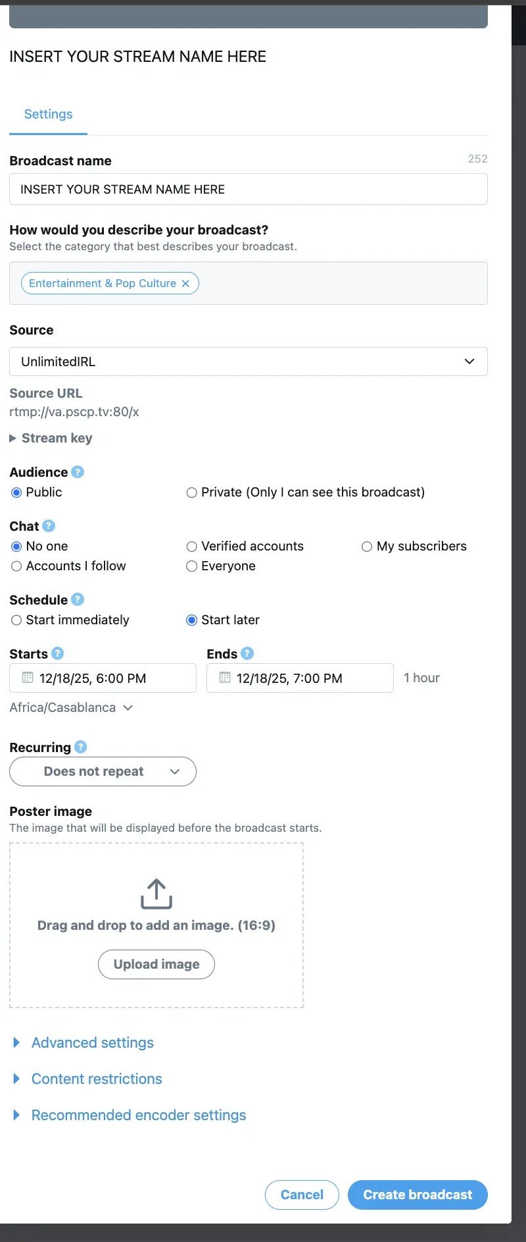The image size is (526, 1242).
Task: Show the Schedule help tooltip icon
Action: pos(78,600)
